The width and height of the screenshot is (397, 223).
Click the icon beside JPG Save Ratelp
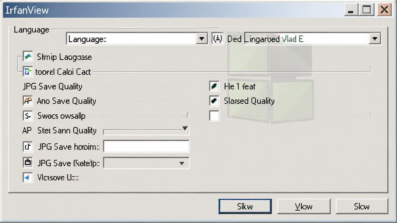coord(28,163)
